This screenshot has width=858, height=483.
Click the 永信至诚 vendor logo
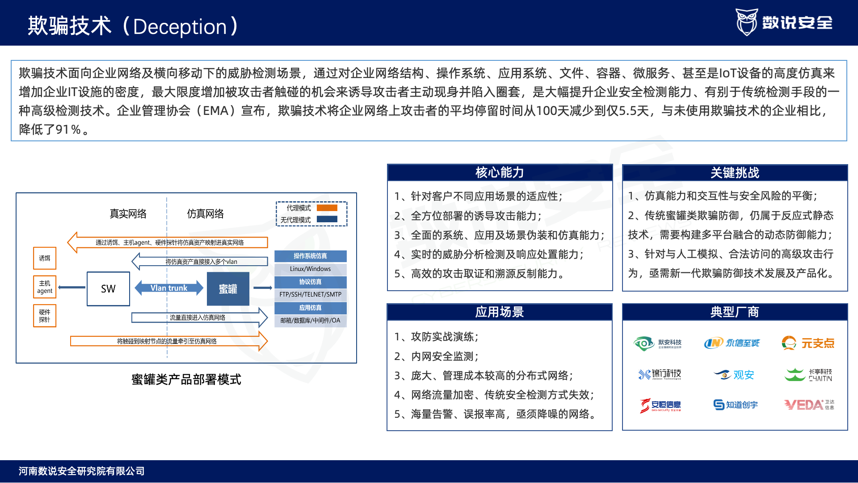pyautogui.click(x=732, y=343)
